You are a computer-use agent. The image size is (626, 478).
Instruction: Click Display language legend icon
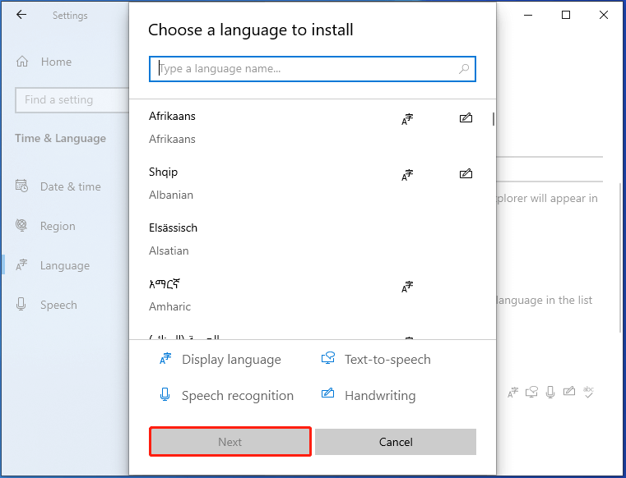click(x=165, y=359)
